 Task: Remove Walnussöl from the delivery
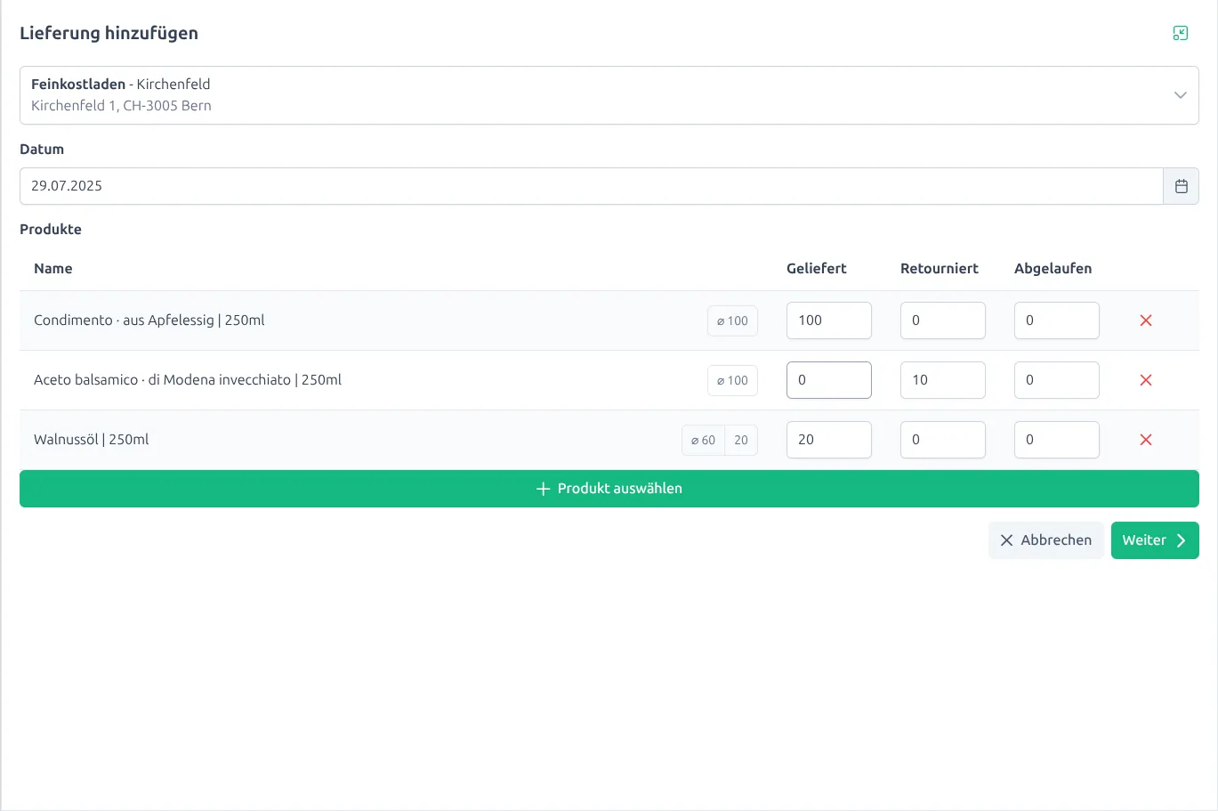pyautogui.click(x=1145, y=439)
